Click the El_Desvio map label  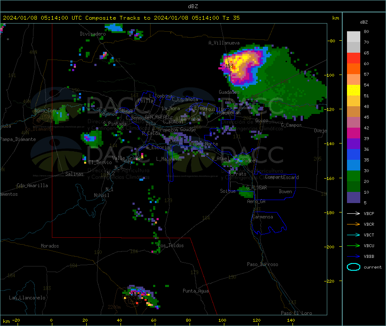[x=100, y=162]
